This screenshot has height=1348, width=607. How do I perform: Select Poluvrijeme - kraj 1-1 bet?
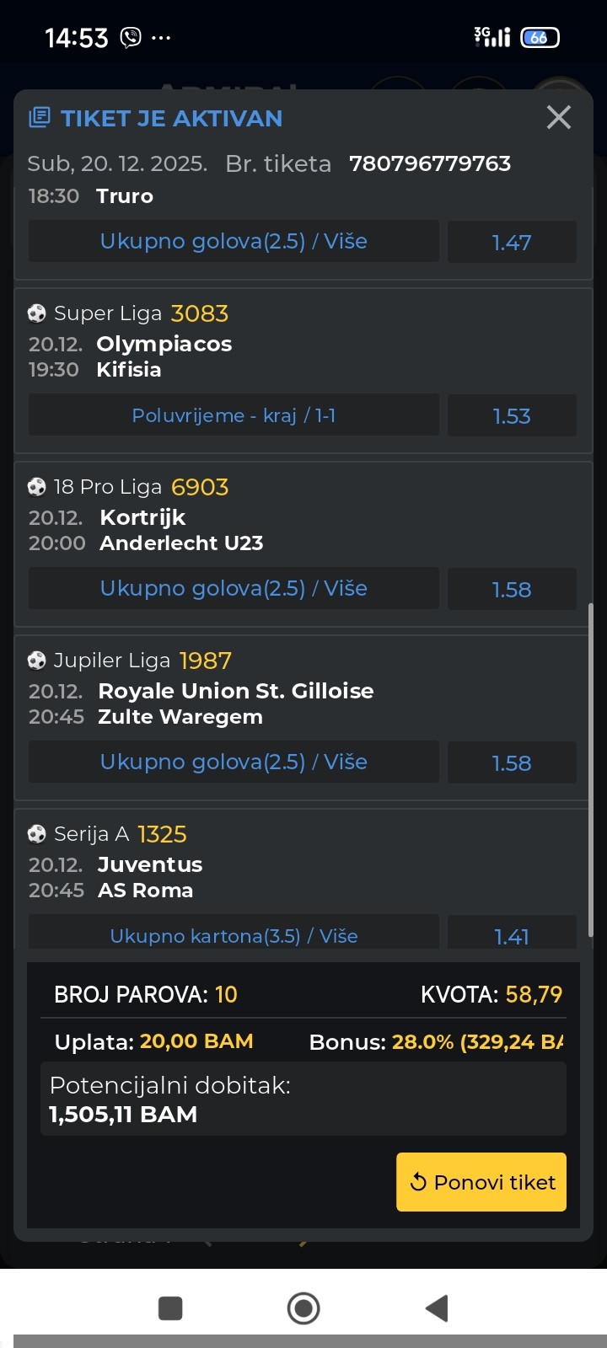click(234, 416)
